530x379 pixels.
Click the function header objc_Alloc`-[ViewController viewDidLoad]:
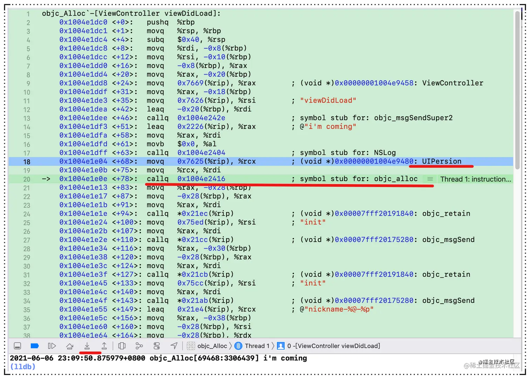click(x=131, y=14)
